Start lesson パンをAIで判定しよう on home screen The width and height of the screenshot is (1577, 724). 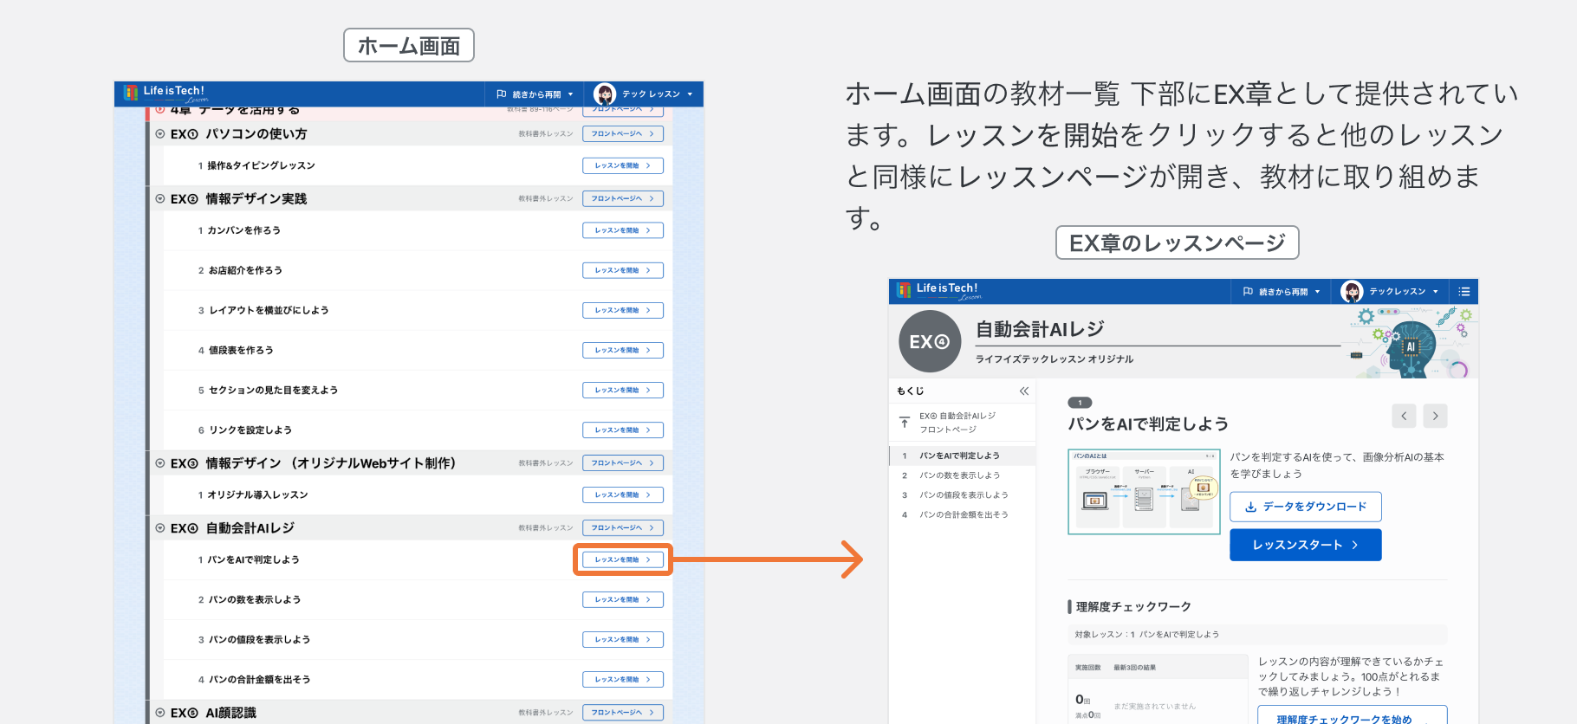click(x=623, y=559)
